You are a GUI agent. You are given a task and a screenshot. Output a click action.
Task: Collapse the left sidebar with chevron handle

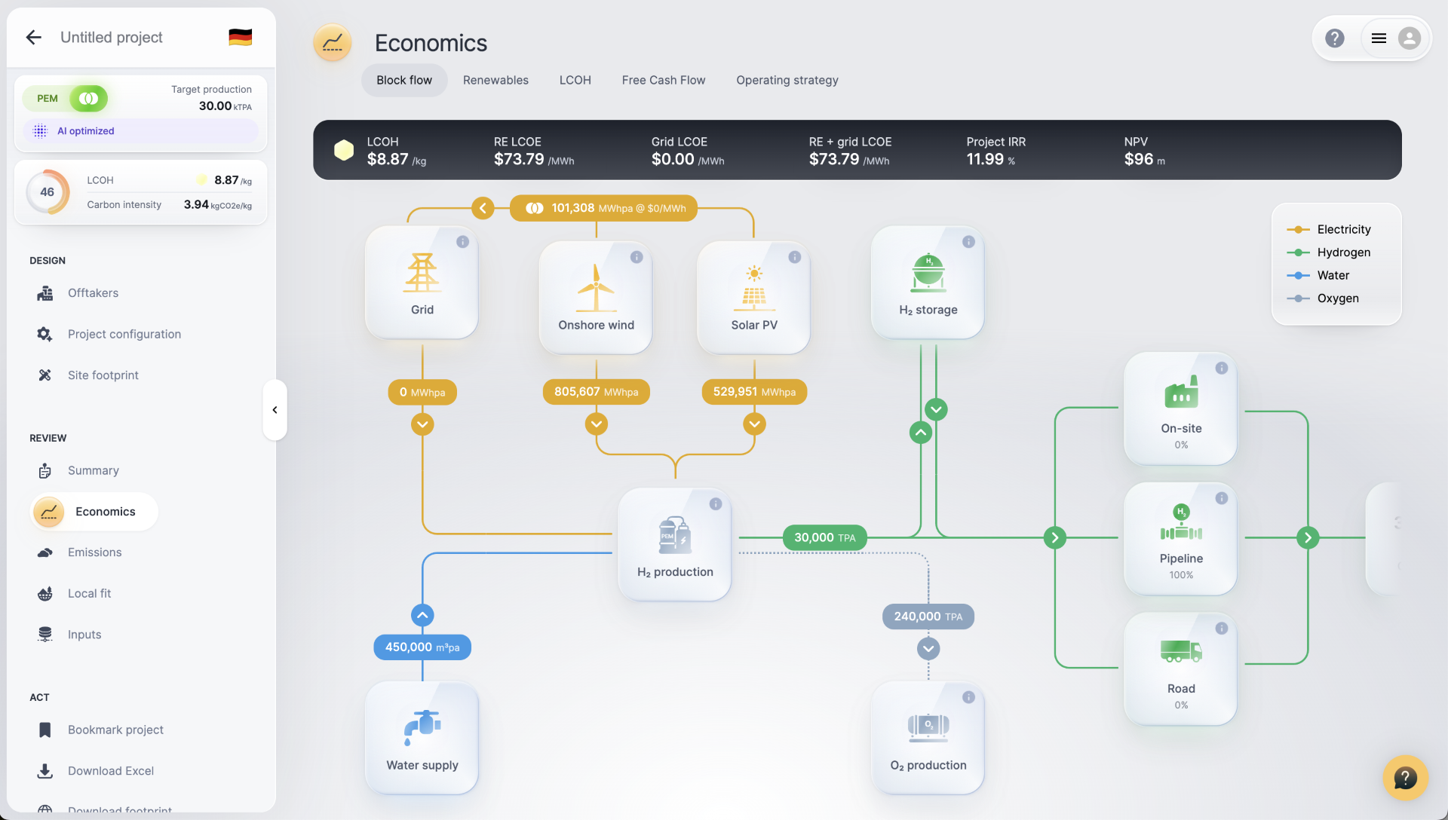(x=275, y=410)
